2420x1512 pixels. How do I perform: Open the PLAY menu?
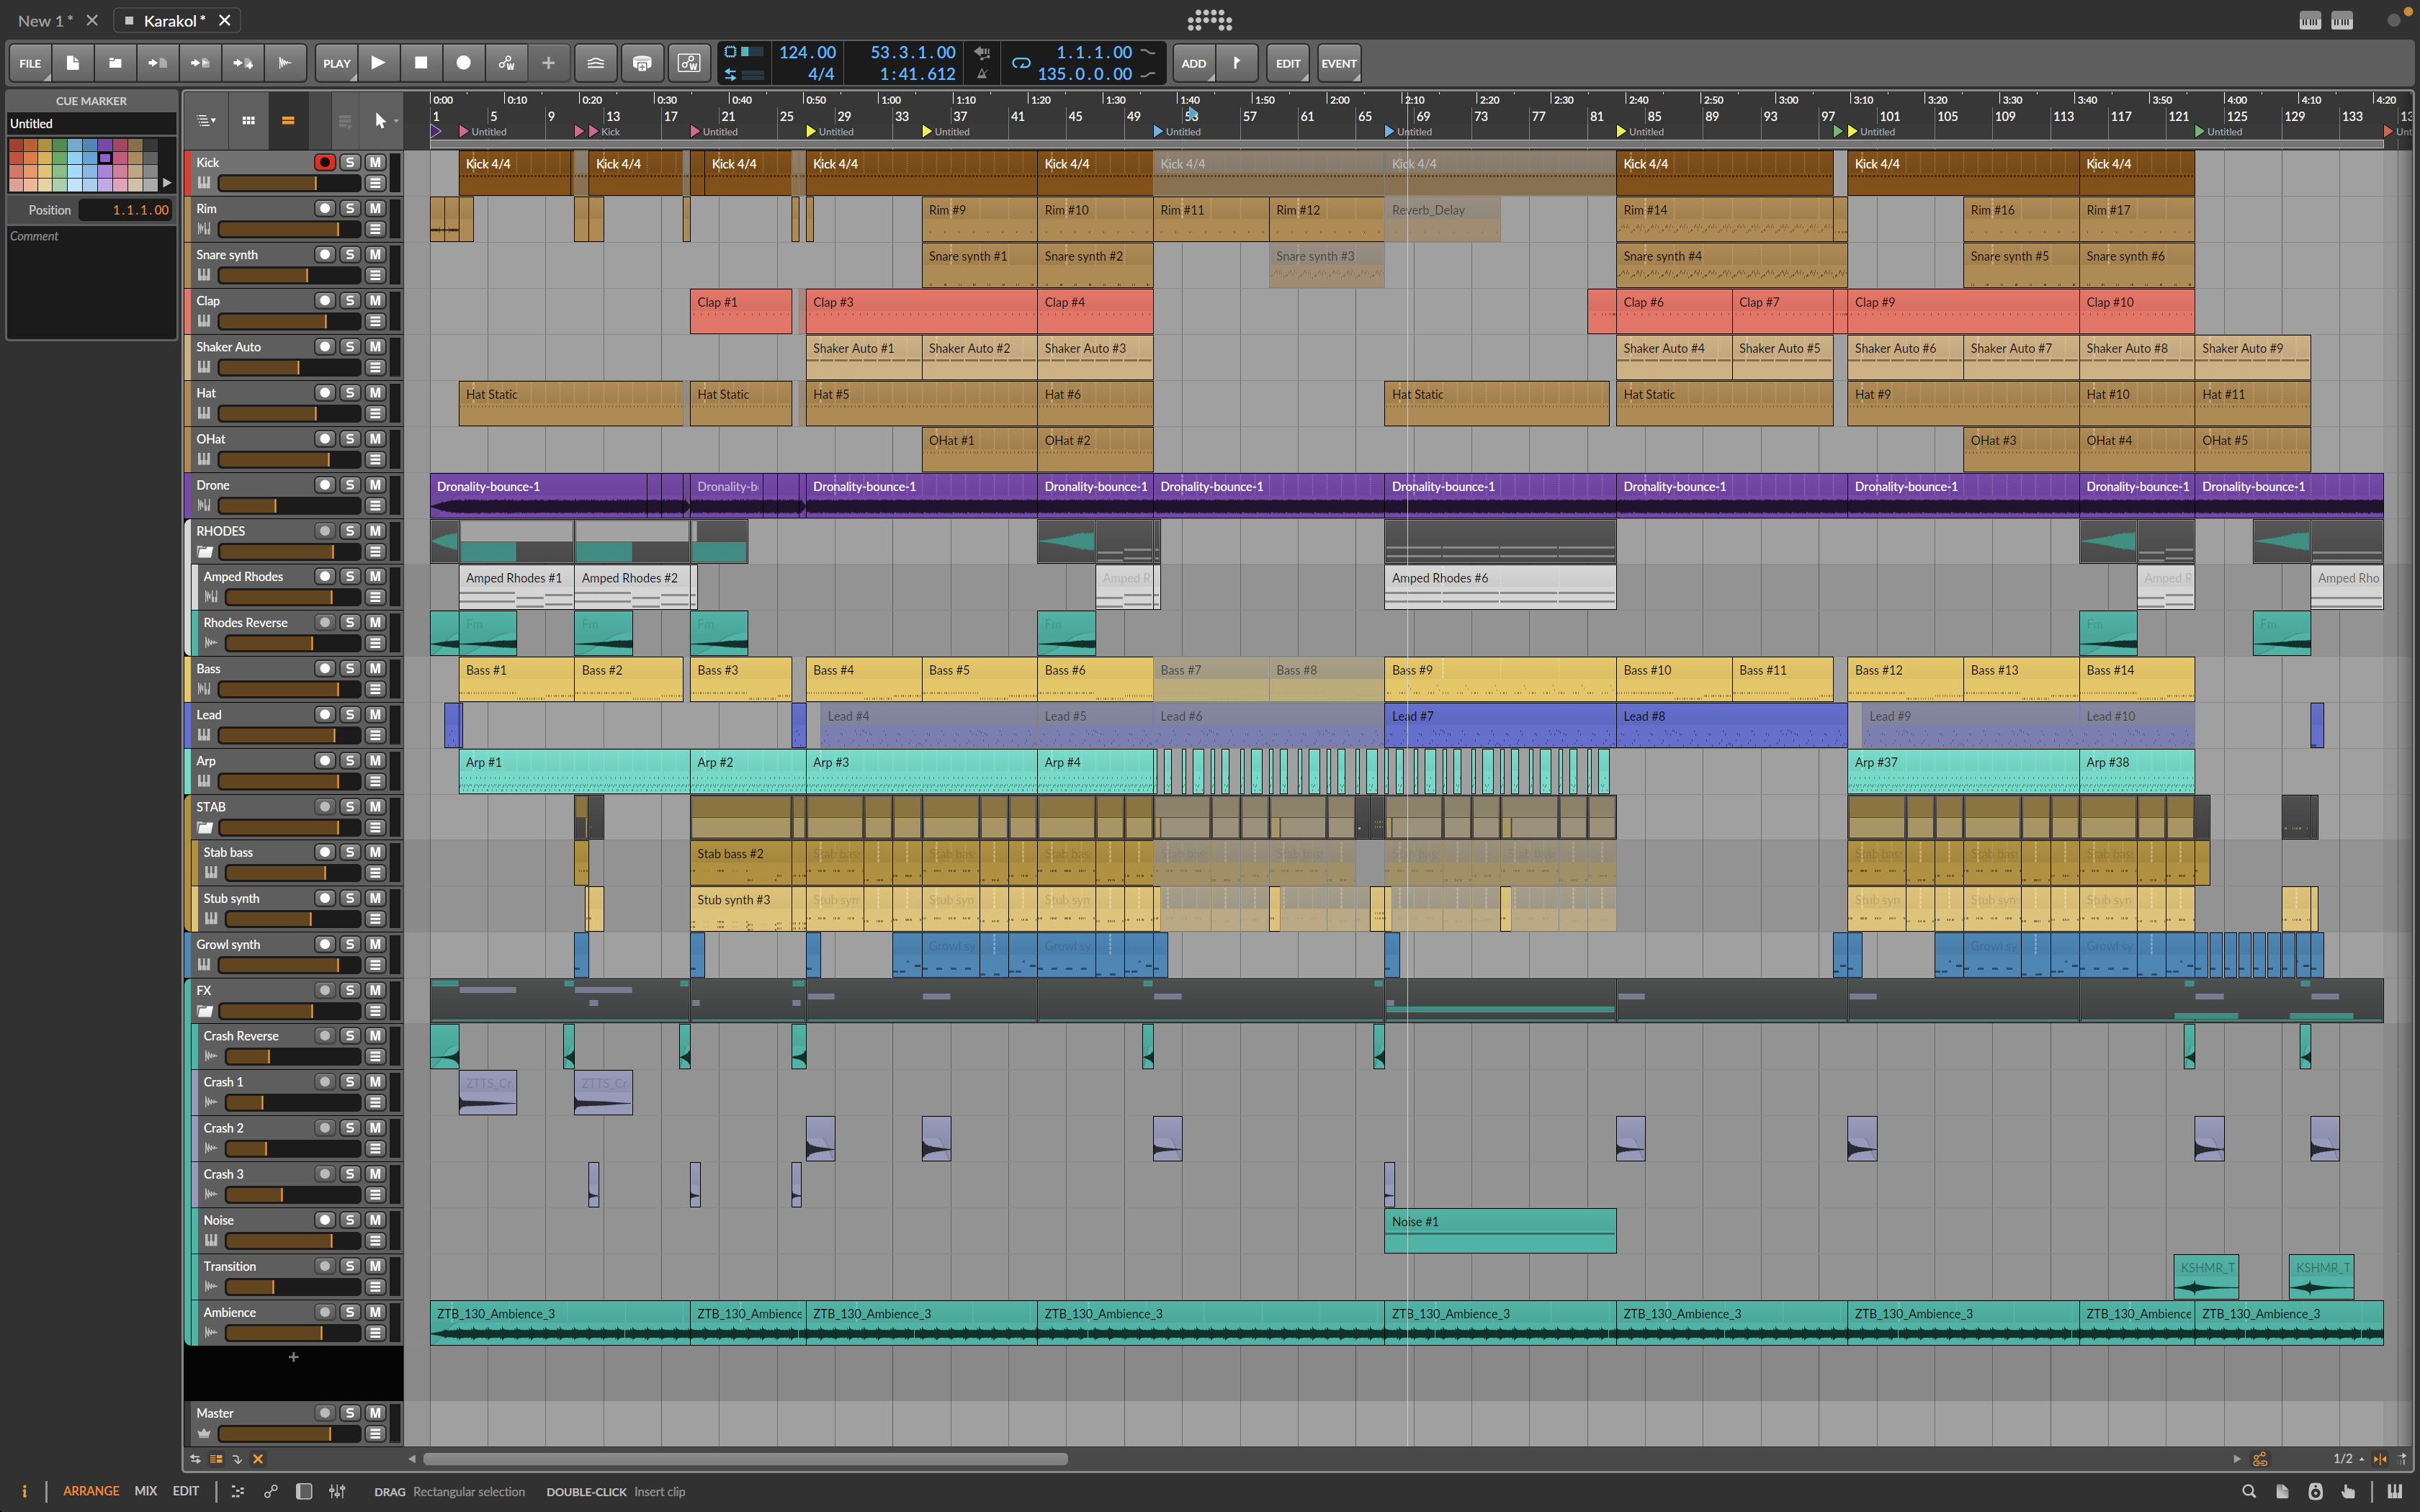[337, 63]
